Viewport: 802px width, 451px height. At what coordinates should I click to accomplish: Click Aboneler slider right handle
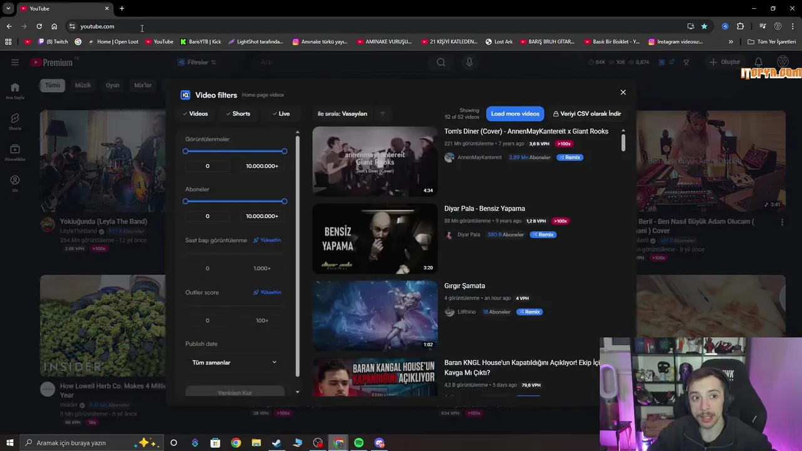tap(284, 201)
